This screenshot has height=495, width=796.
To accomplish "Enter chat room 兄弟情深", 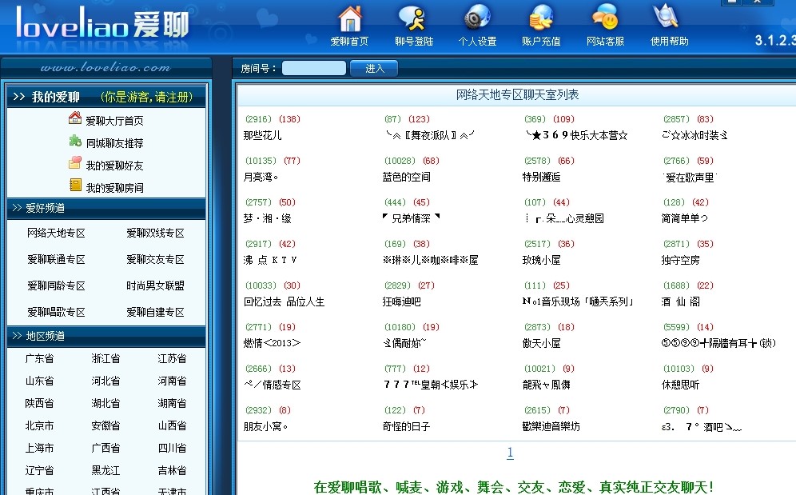I will [412, 218].
